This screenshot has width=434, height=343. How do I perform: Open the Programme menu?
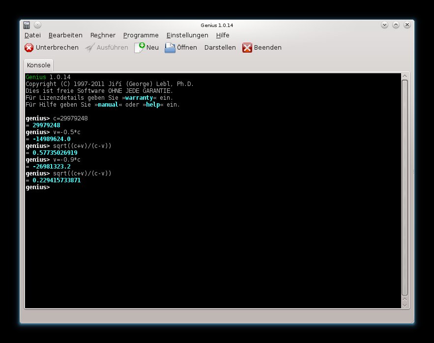[x=141, y=35]
